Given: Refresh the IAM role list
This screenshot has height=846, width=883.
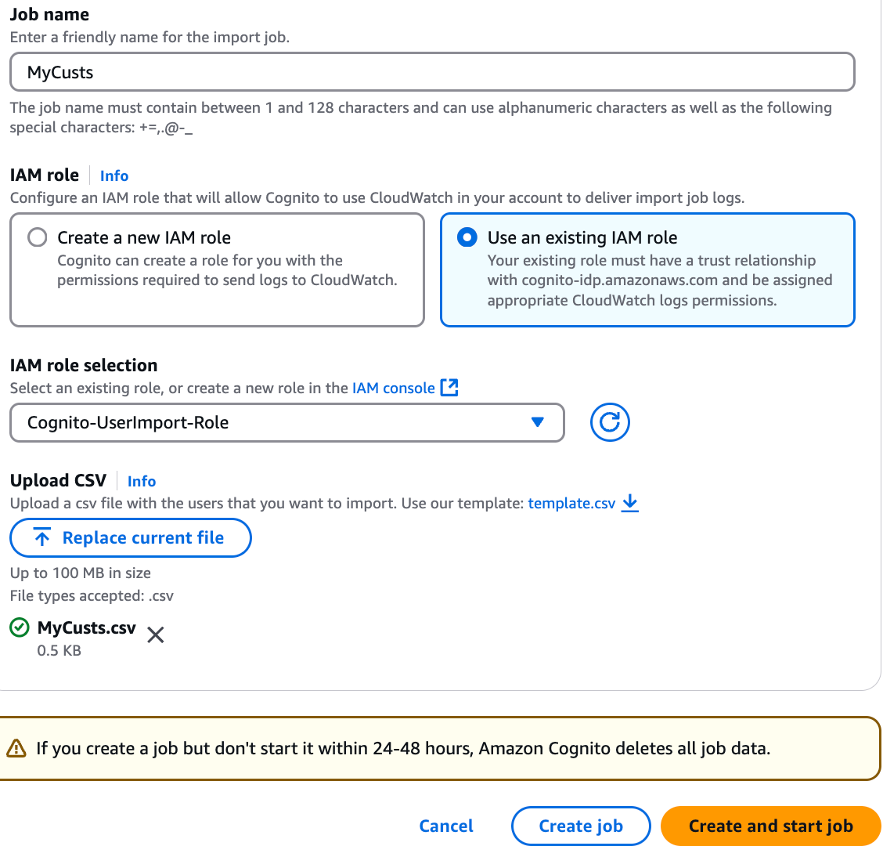Looking at the screenshot, I should 609,422.
